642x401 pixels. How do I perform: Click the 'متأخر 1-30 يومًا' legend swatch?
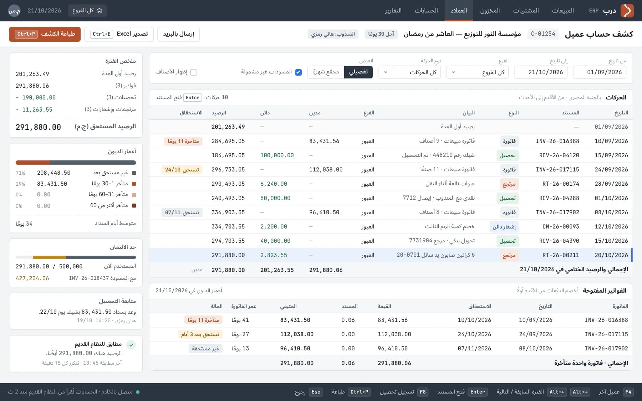(134, 184)
